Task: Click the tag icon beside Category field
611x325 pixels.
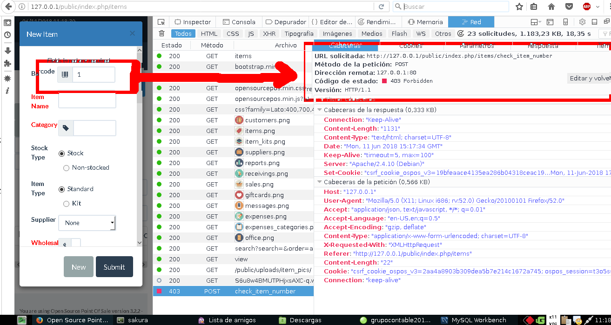Action: (x=66, y=128)
